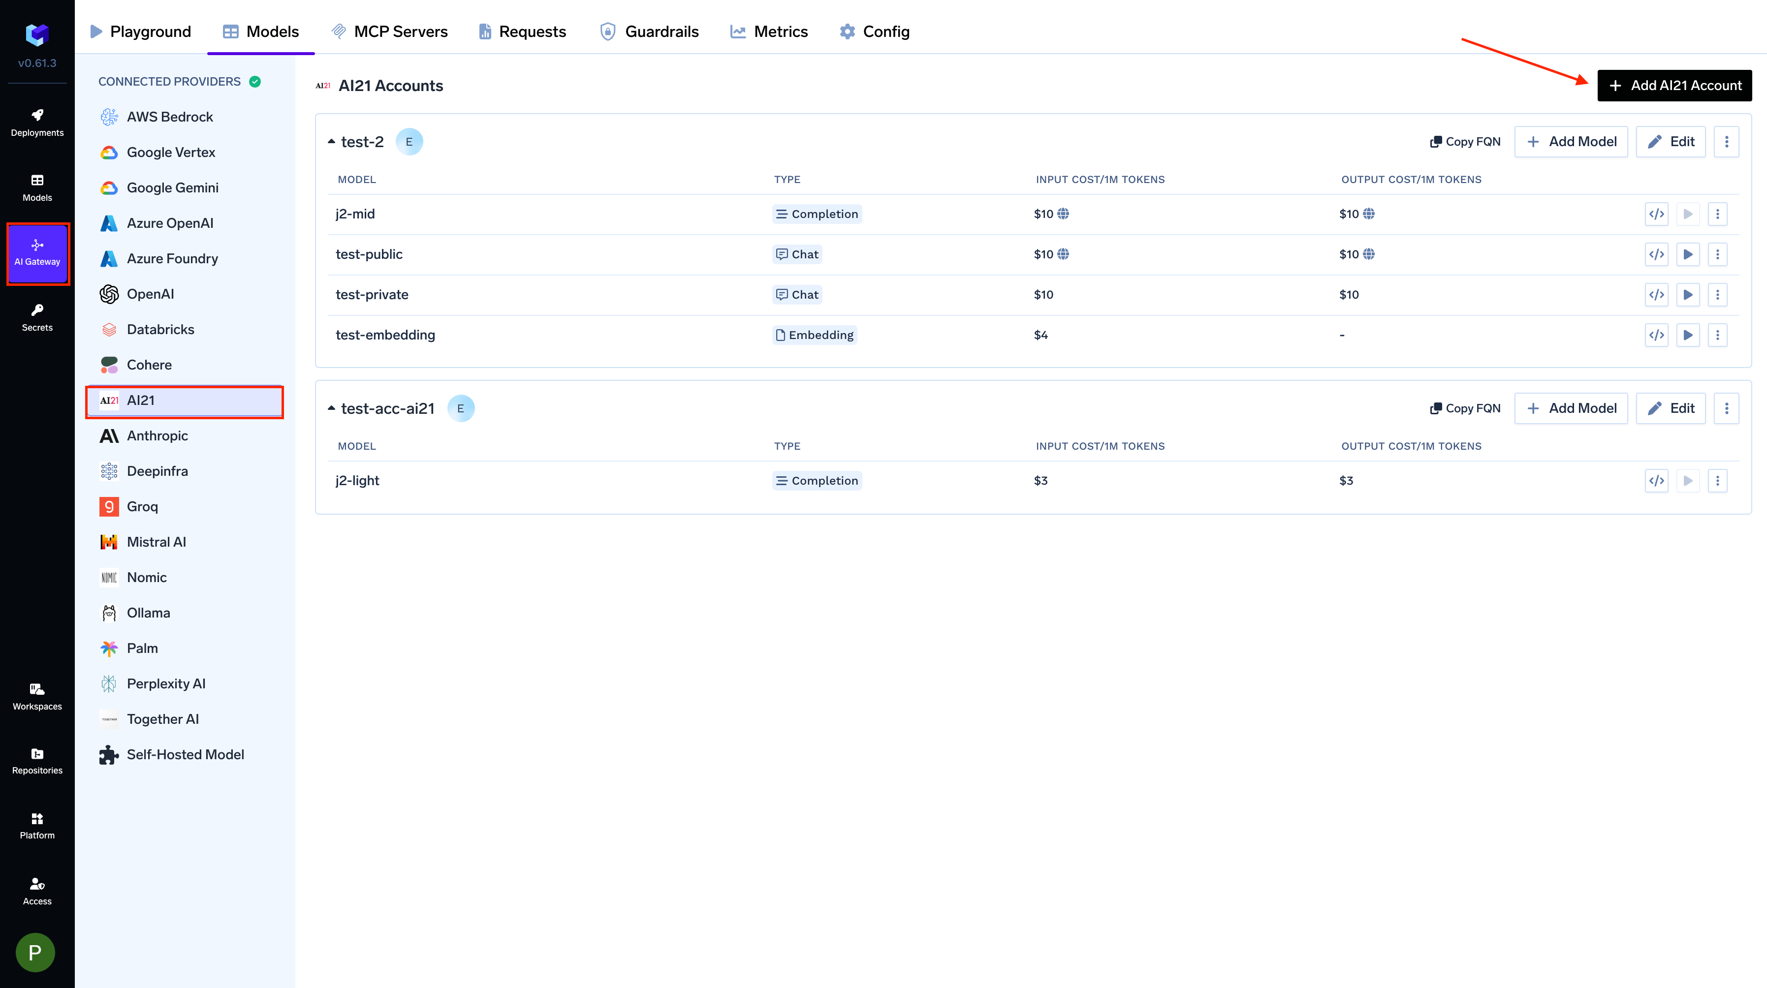The height and width of the screenshot is (988, 1767).
Task: Open the Platform section
Action: [x=37, y=826]
